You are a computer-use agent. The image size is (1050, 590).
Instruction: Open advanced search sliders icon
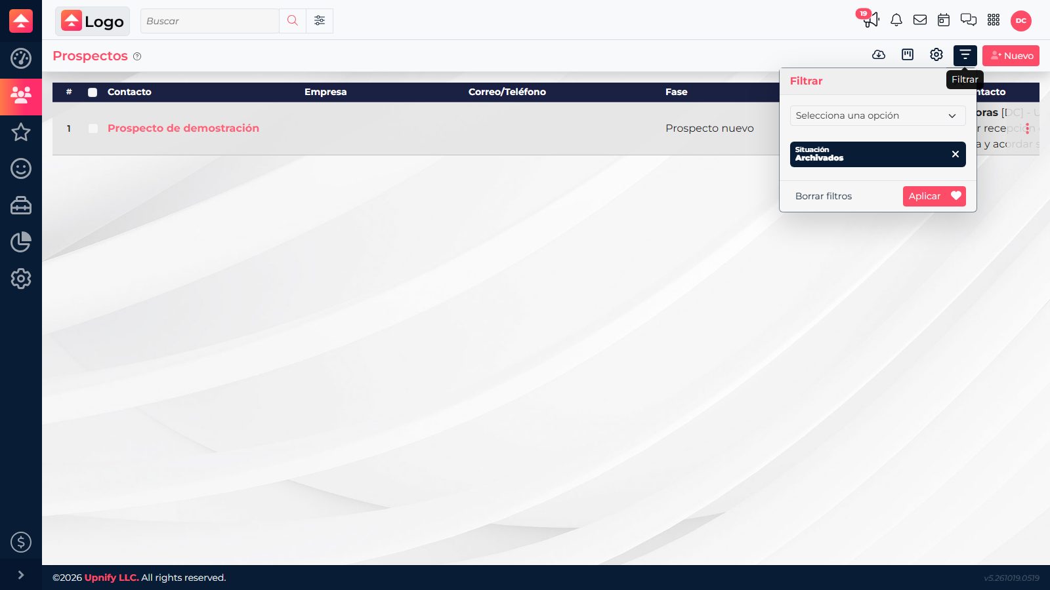pos(320,21)
